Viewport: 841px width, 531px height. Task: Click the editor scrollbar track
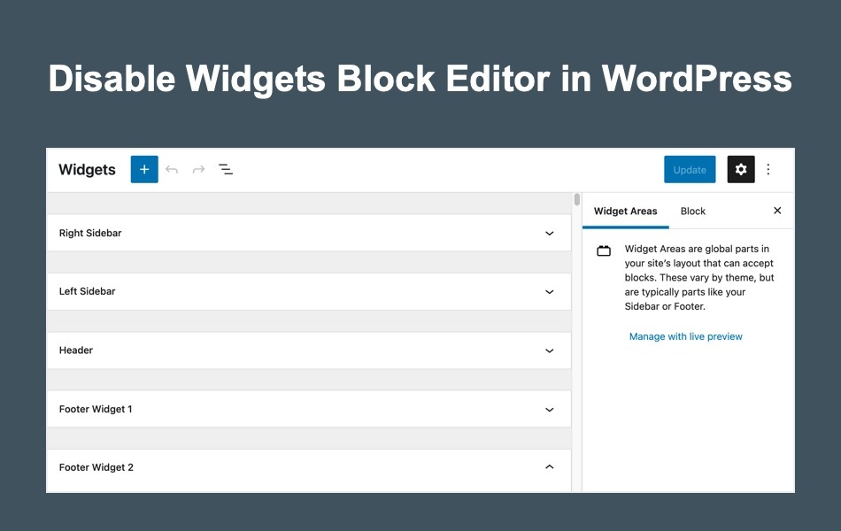click(x=576, y=336)
